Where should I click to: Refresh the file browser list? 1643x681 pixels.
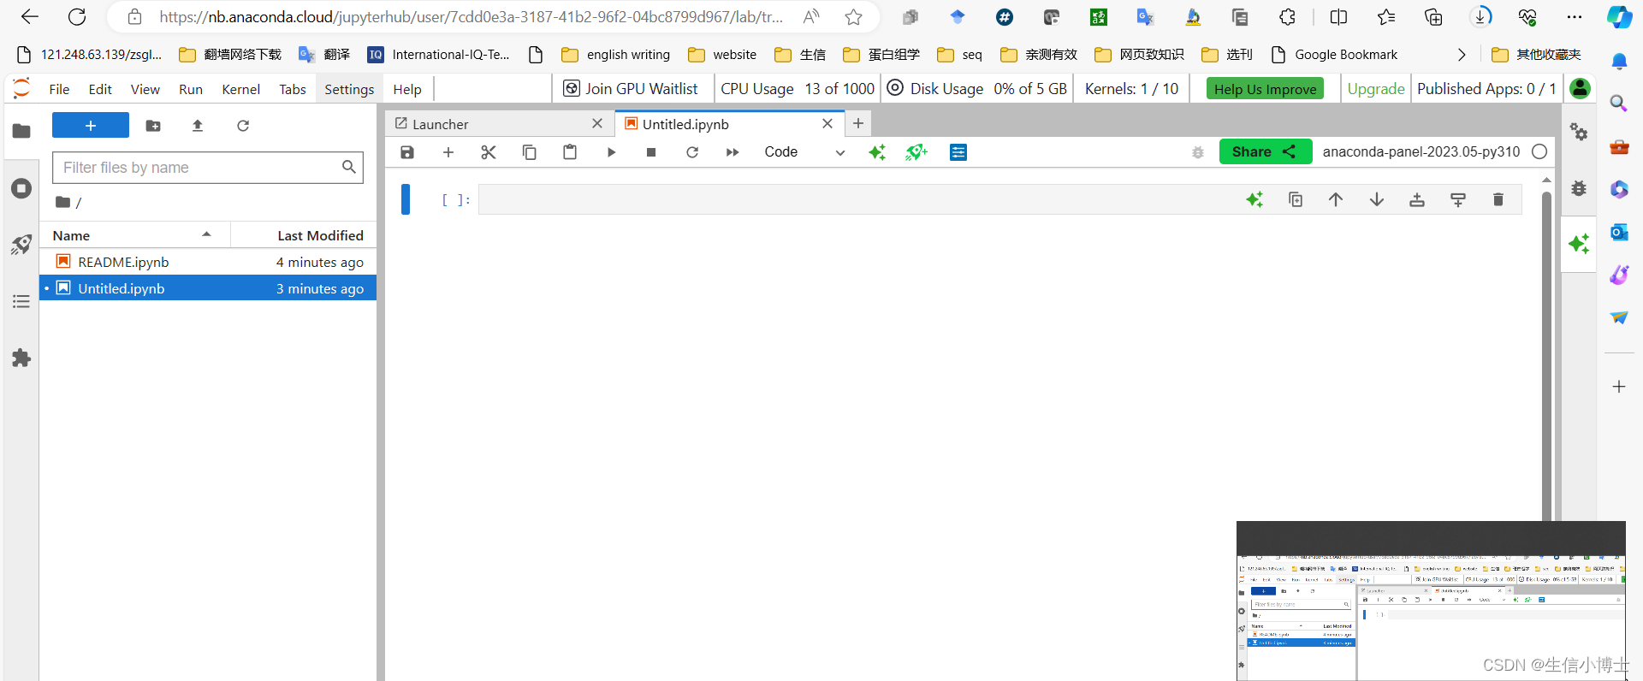pyautogui.click(x=243, y=126)
